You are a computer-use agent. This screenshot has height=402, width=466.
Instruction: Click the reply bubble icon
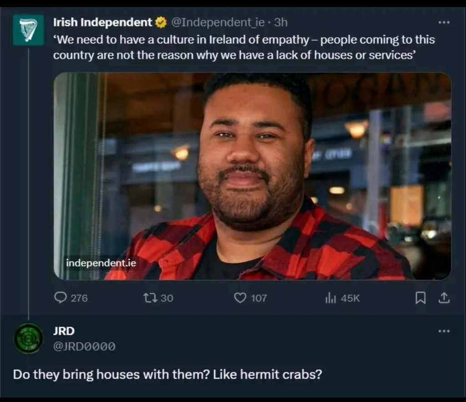pyautogui.click(x=61, y=297)
